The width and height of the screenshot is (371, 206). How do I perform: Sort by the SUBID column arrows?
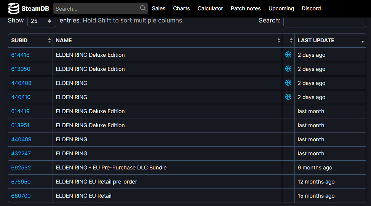pos(49,40)
